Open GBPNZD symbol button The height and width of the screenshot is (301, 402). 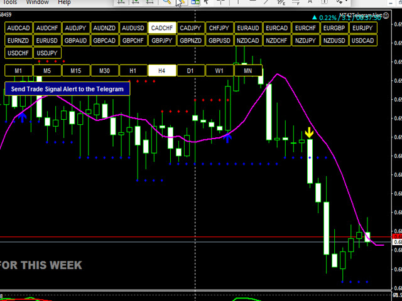point(191,40)
